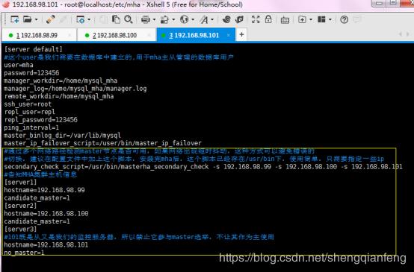Click the text "repl_user=repl"
The width and height of the screenshot is (414, 272).
30,112
